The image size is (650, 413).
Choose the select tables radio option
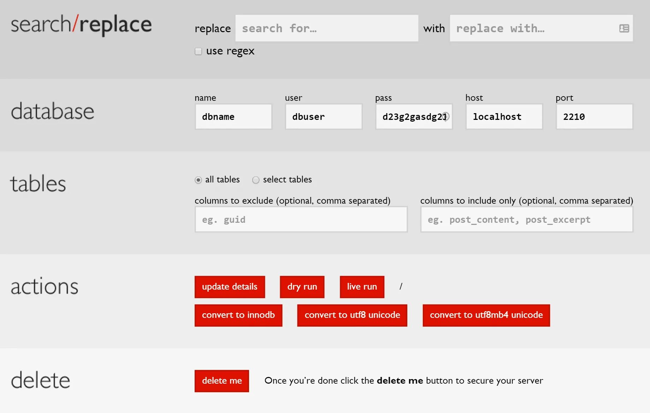click(256, 180)
